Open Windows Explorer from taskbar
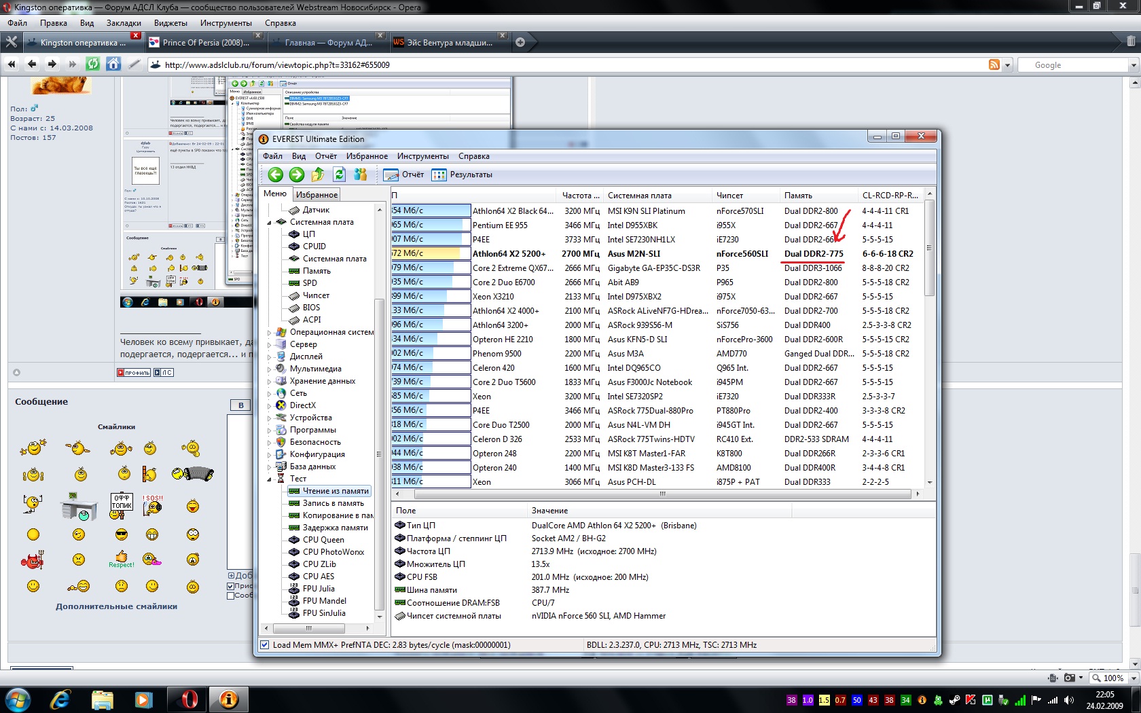This screenshot has height=713, width=1141. [x=102, y=699]
